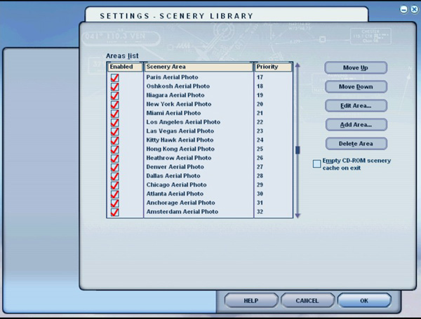Select the Paris Aerial Photo row
The width and height of the screenshot is (421, 319).
[199, 77]
